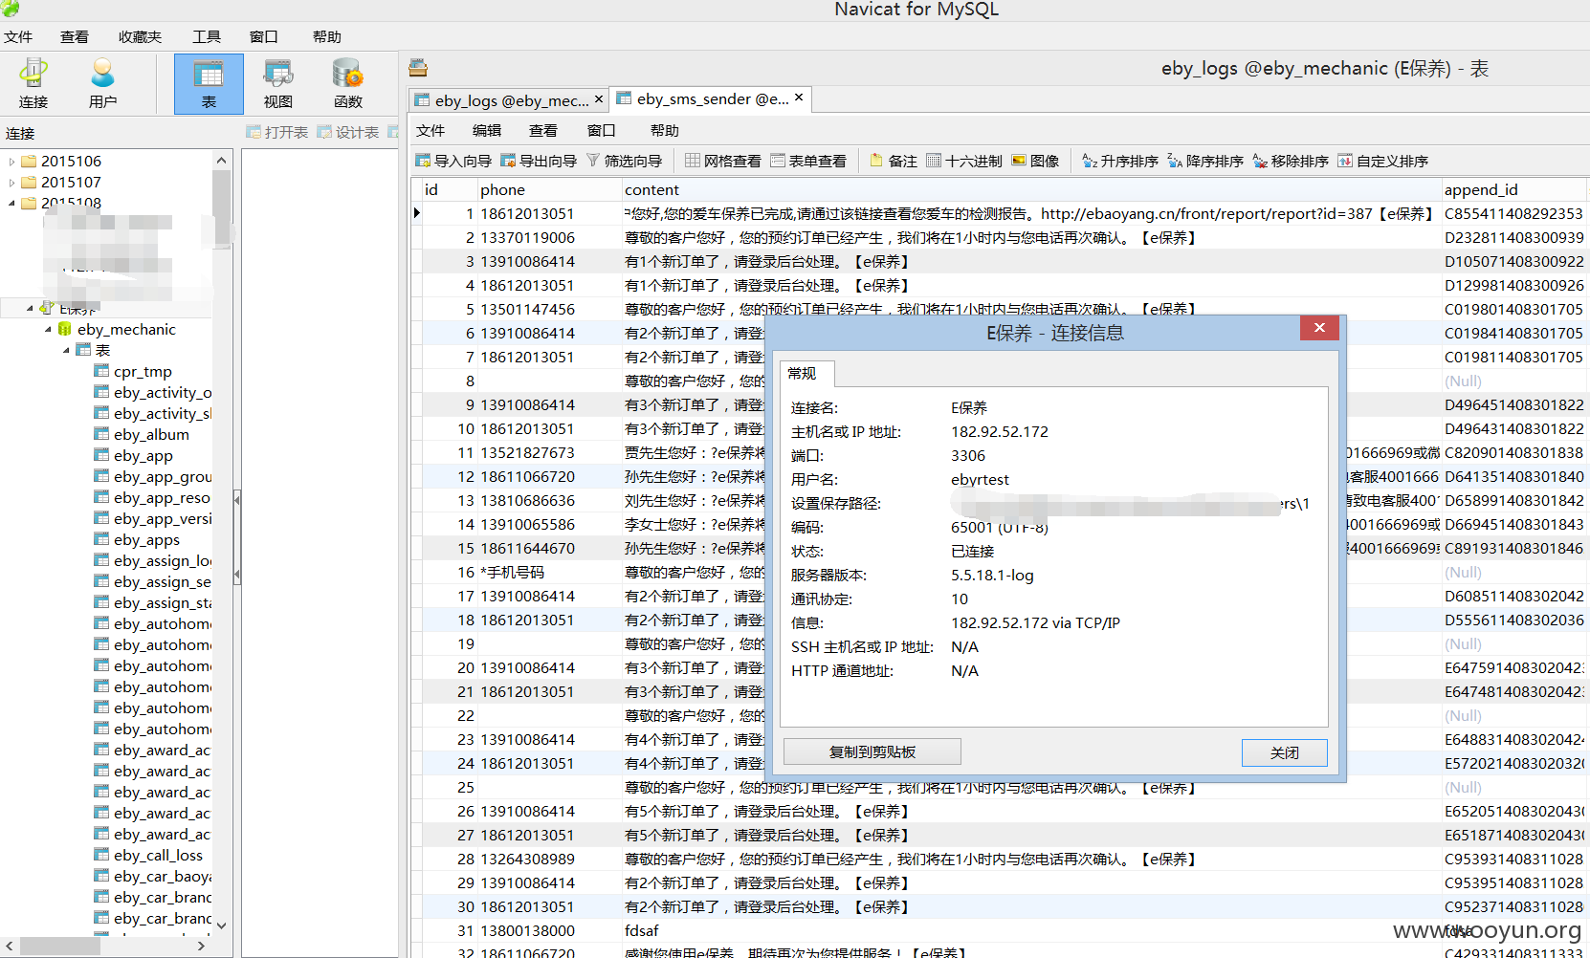Click the id column header

449,189
